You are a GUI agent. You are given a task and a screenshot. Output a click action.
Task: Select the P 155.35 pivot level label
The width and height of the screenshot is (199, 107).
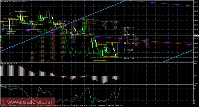pos(129,50)
